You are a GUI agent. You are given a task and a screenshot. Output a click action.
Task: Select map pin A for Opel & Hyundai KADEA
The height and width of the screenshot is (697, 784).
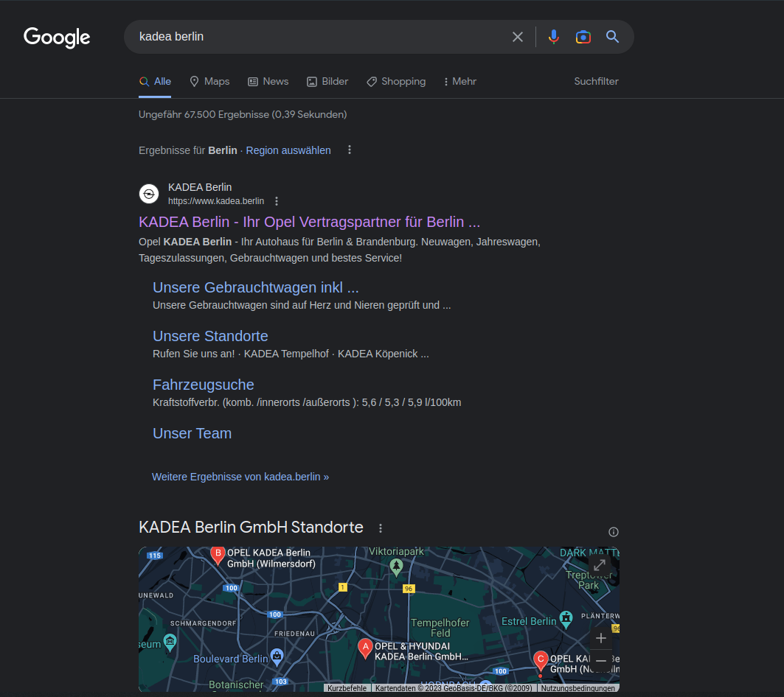[x=366, y=648]
